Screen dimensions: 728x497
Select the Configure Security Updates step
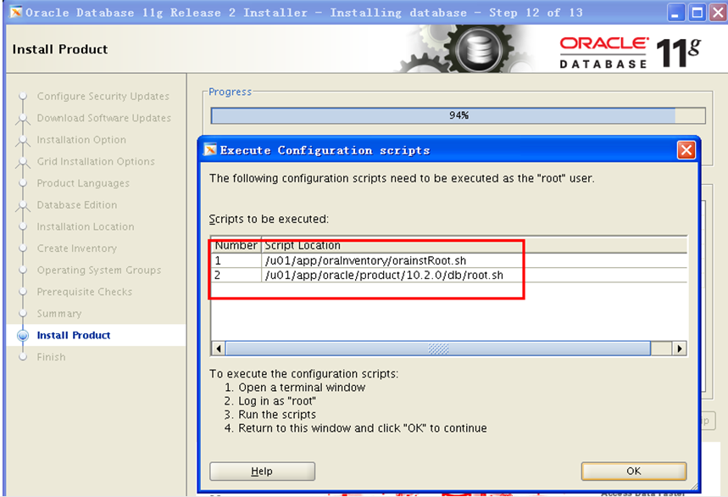(x=103, y=96)
